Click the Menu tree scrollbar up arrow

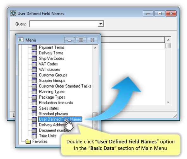pos(95,48)
